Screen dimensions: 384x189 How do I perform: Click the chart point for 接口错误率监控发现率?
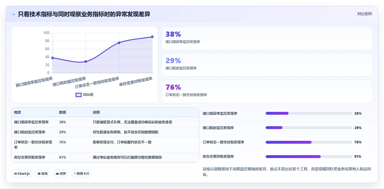pyautogui.click(x=52, y=58)
